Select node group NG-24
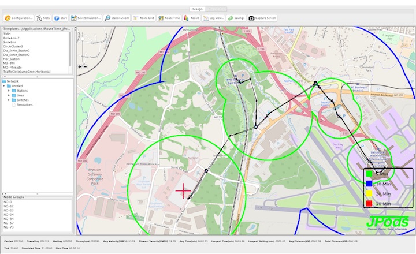This screenshot has height=254, width=416. coord(9,215)
